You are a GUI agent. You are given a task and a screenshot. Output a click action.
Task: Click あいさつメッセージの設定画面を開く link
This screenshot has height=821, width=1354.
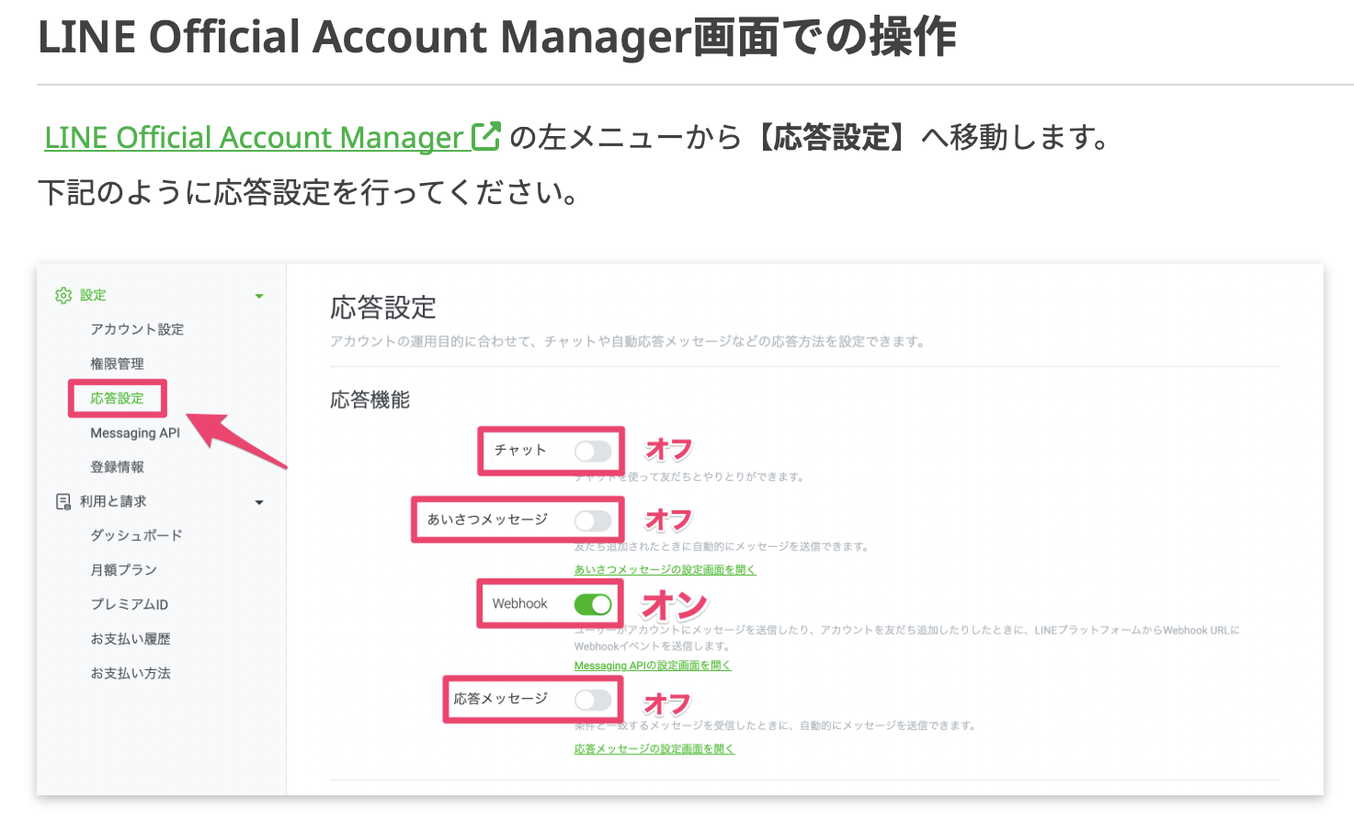[665, 570]
